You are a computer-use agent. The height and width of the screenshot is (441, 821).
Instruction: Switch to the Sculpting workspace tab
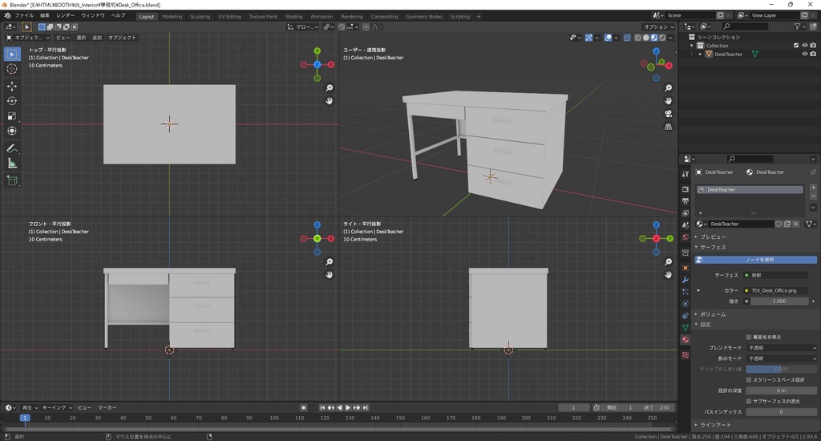click(200, 16)
